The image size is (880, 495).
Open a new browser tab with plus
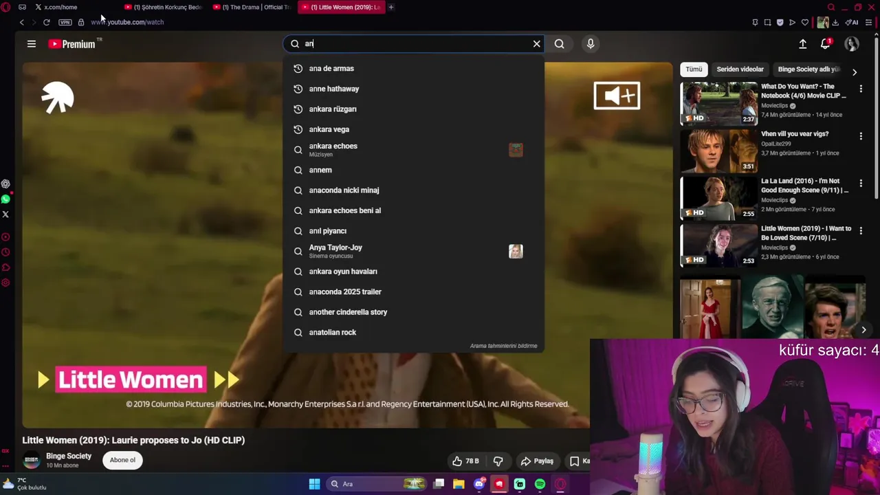(x=391, y=7)
